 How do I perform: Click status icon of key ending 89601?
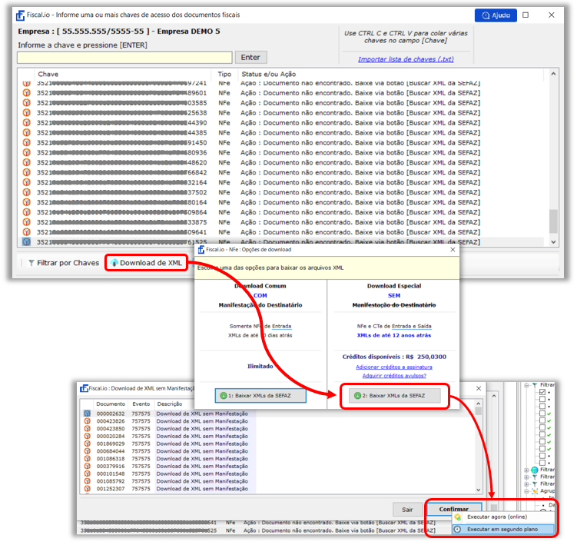[26, 93]
